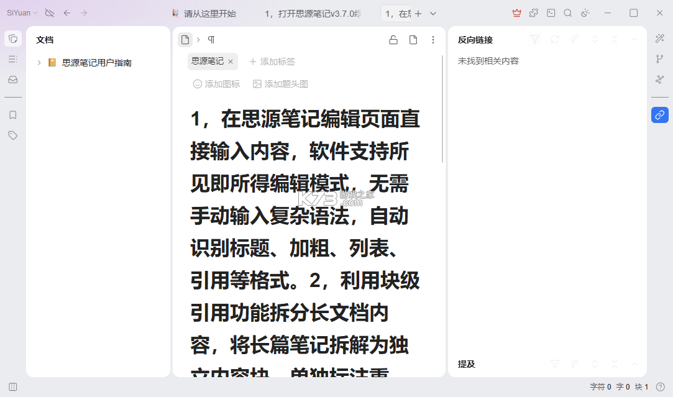The image size is (673, 397).
Task: Minimize the 反向链接 panel
Action: [634, 40]
